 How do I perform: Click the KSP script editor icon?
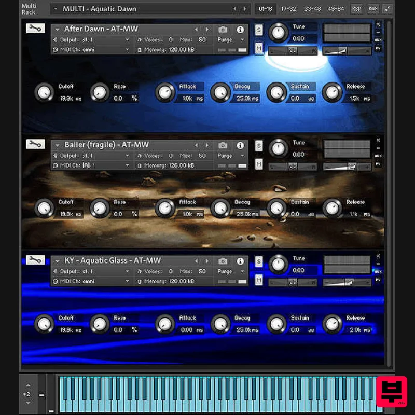point(356,9)
